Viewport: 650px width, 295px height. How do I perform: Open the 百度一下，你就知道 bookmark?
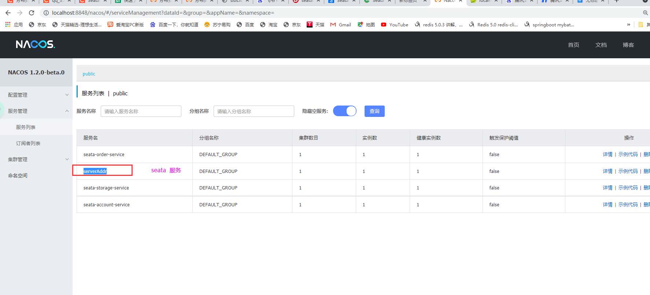(174, 25)
